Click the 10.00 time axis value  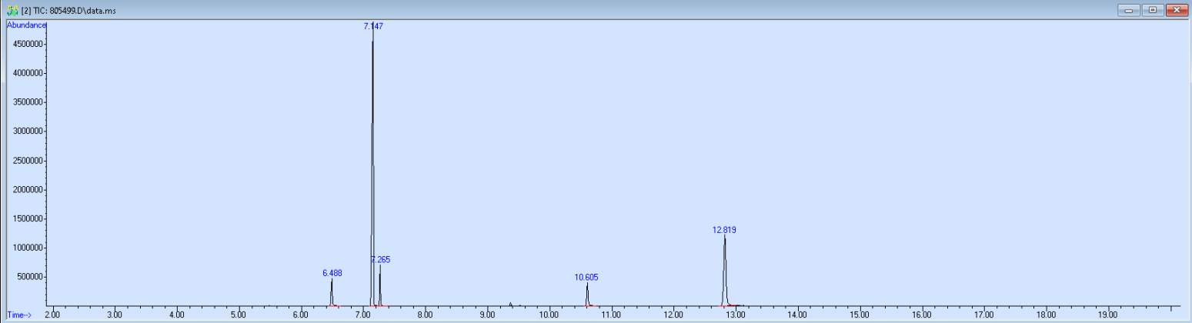[549, 315]
